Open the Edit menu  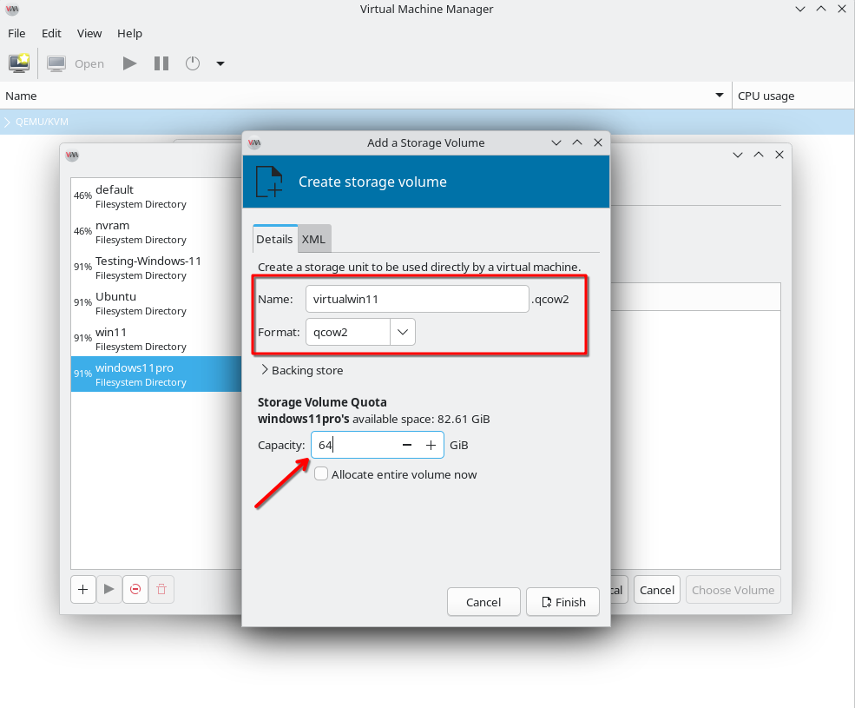pos(51,33)
